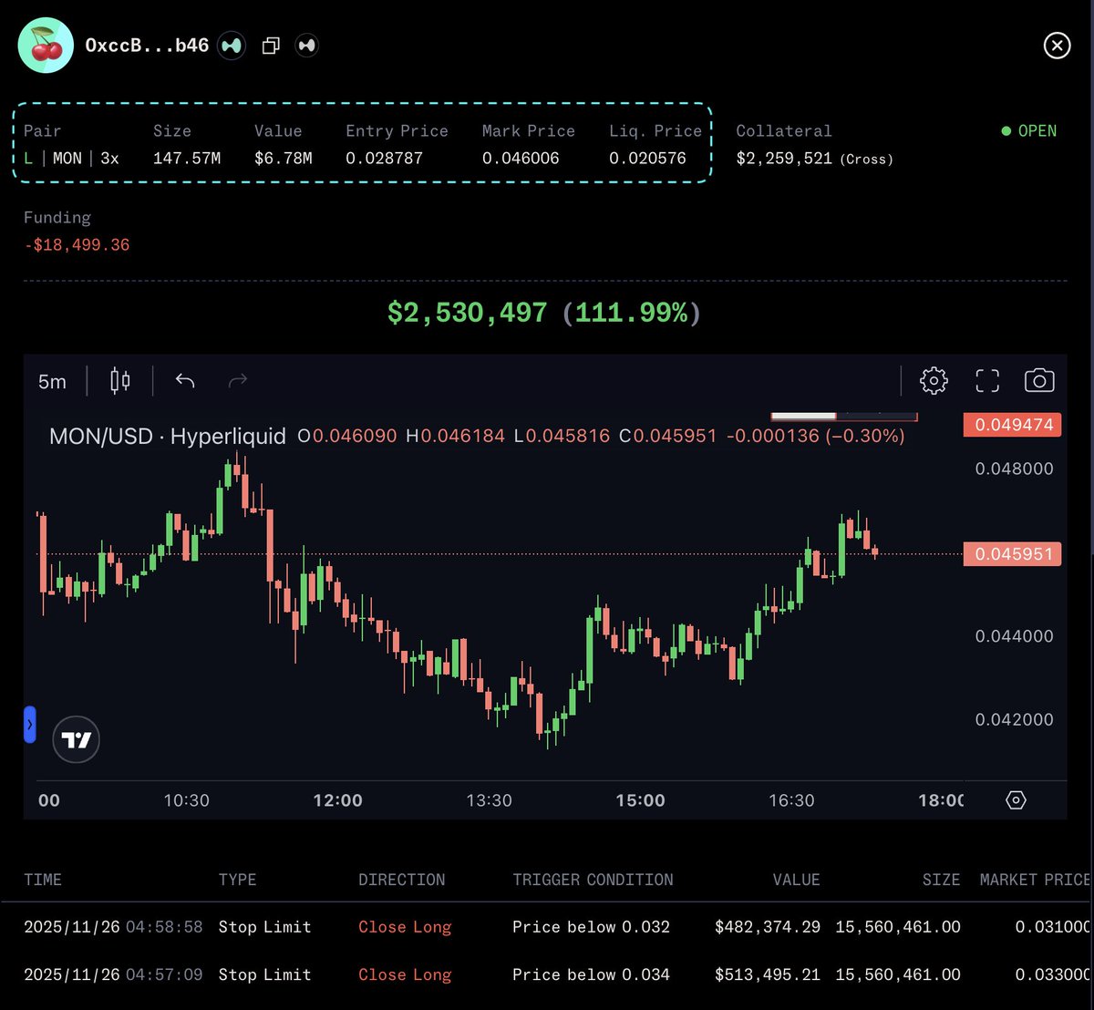
Task: Click the VALUE column header
Action: (797, 880)
